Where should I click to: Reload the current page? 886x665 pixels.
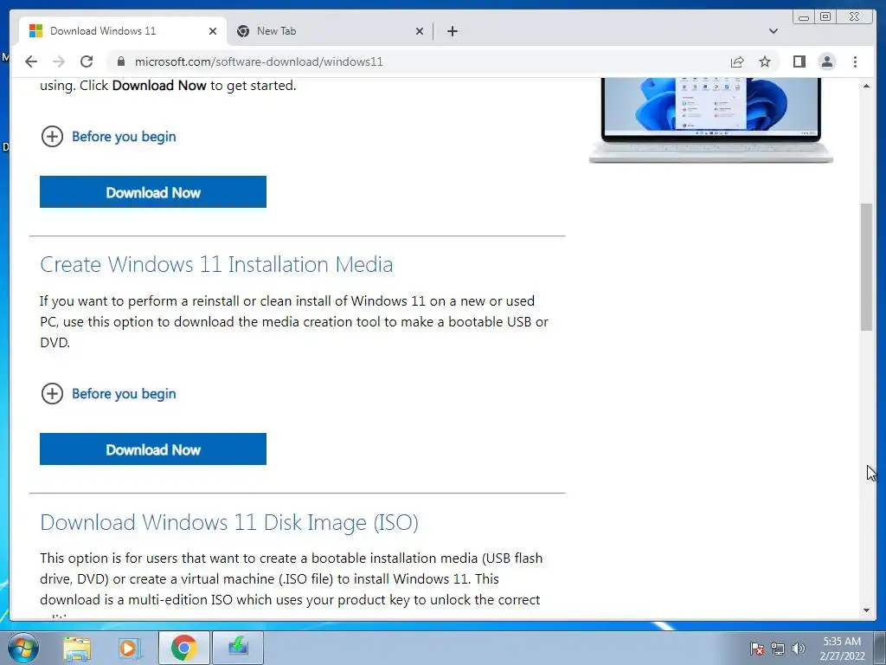pos(87,61)
